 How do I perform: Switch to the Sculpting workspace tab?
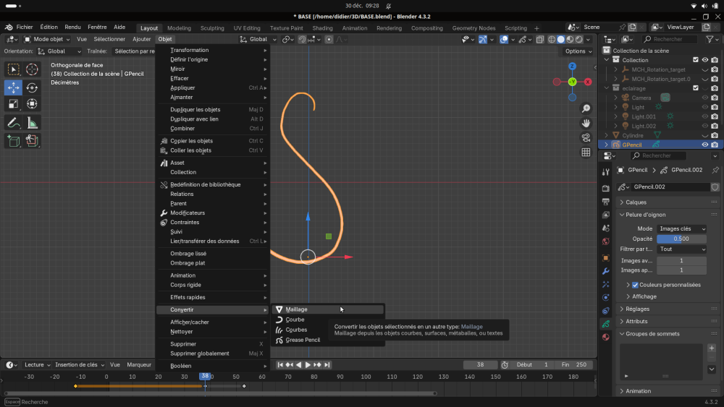pos(212,28)
